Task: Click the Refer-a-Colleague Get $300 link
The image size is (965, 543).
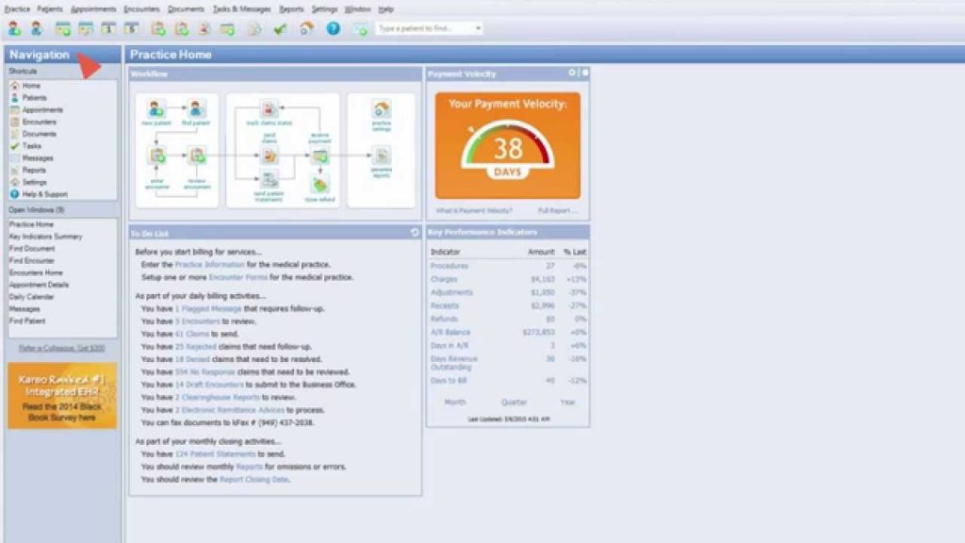Action: tap(60, 348)
